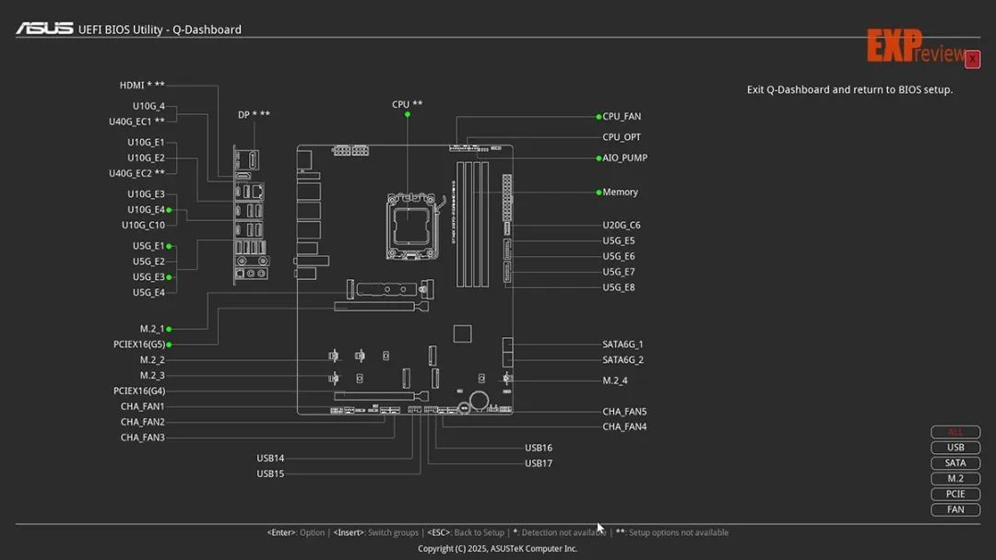Select U10G_E1 port label
Viewport: 996px width, 560px height.
[146, 142]
